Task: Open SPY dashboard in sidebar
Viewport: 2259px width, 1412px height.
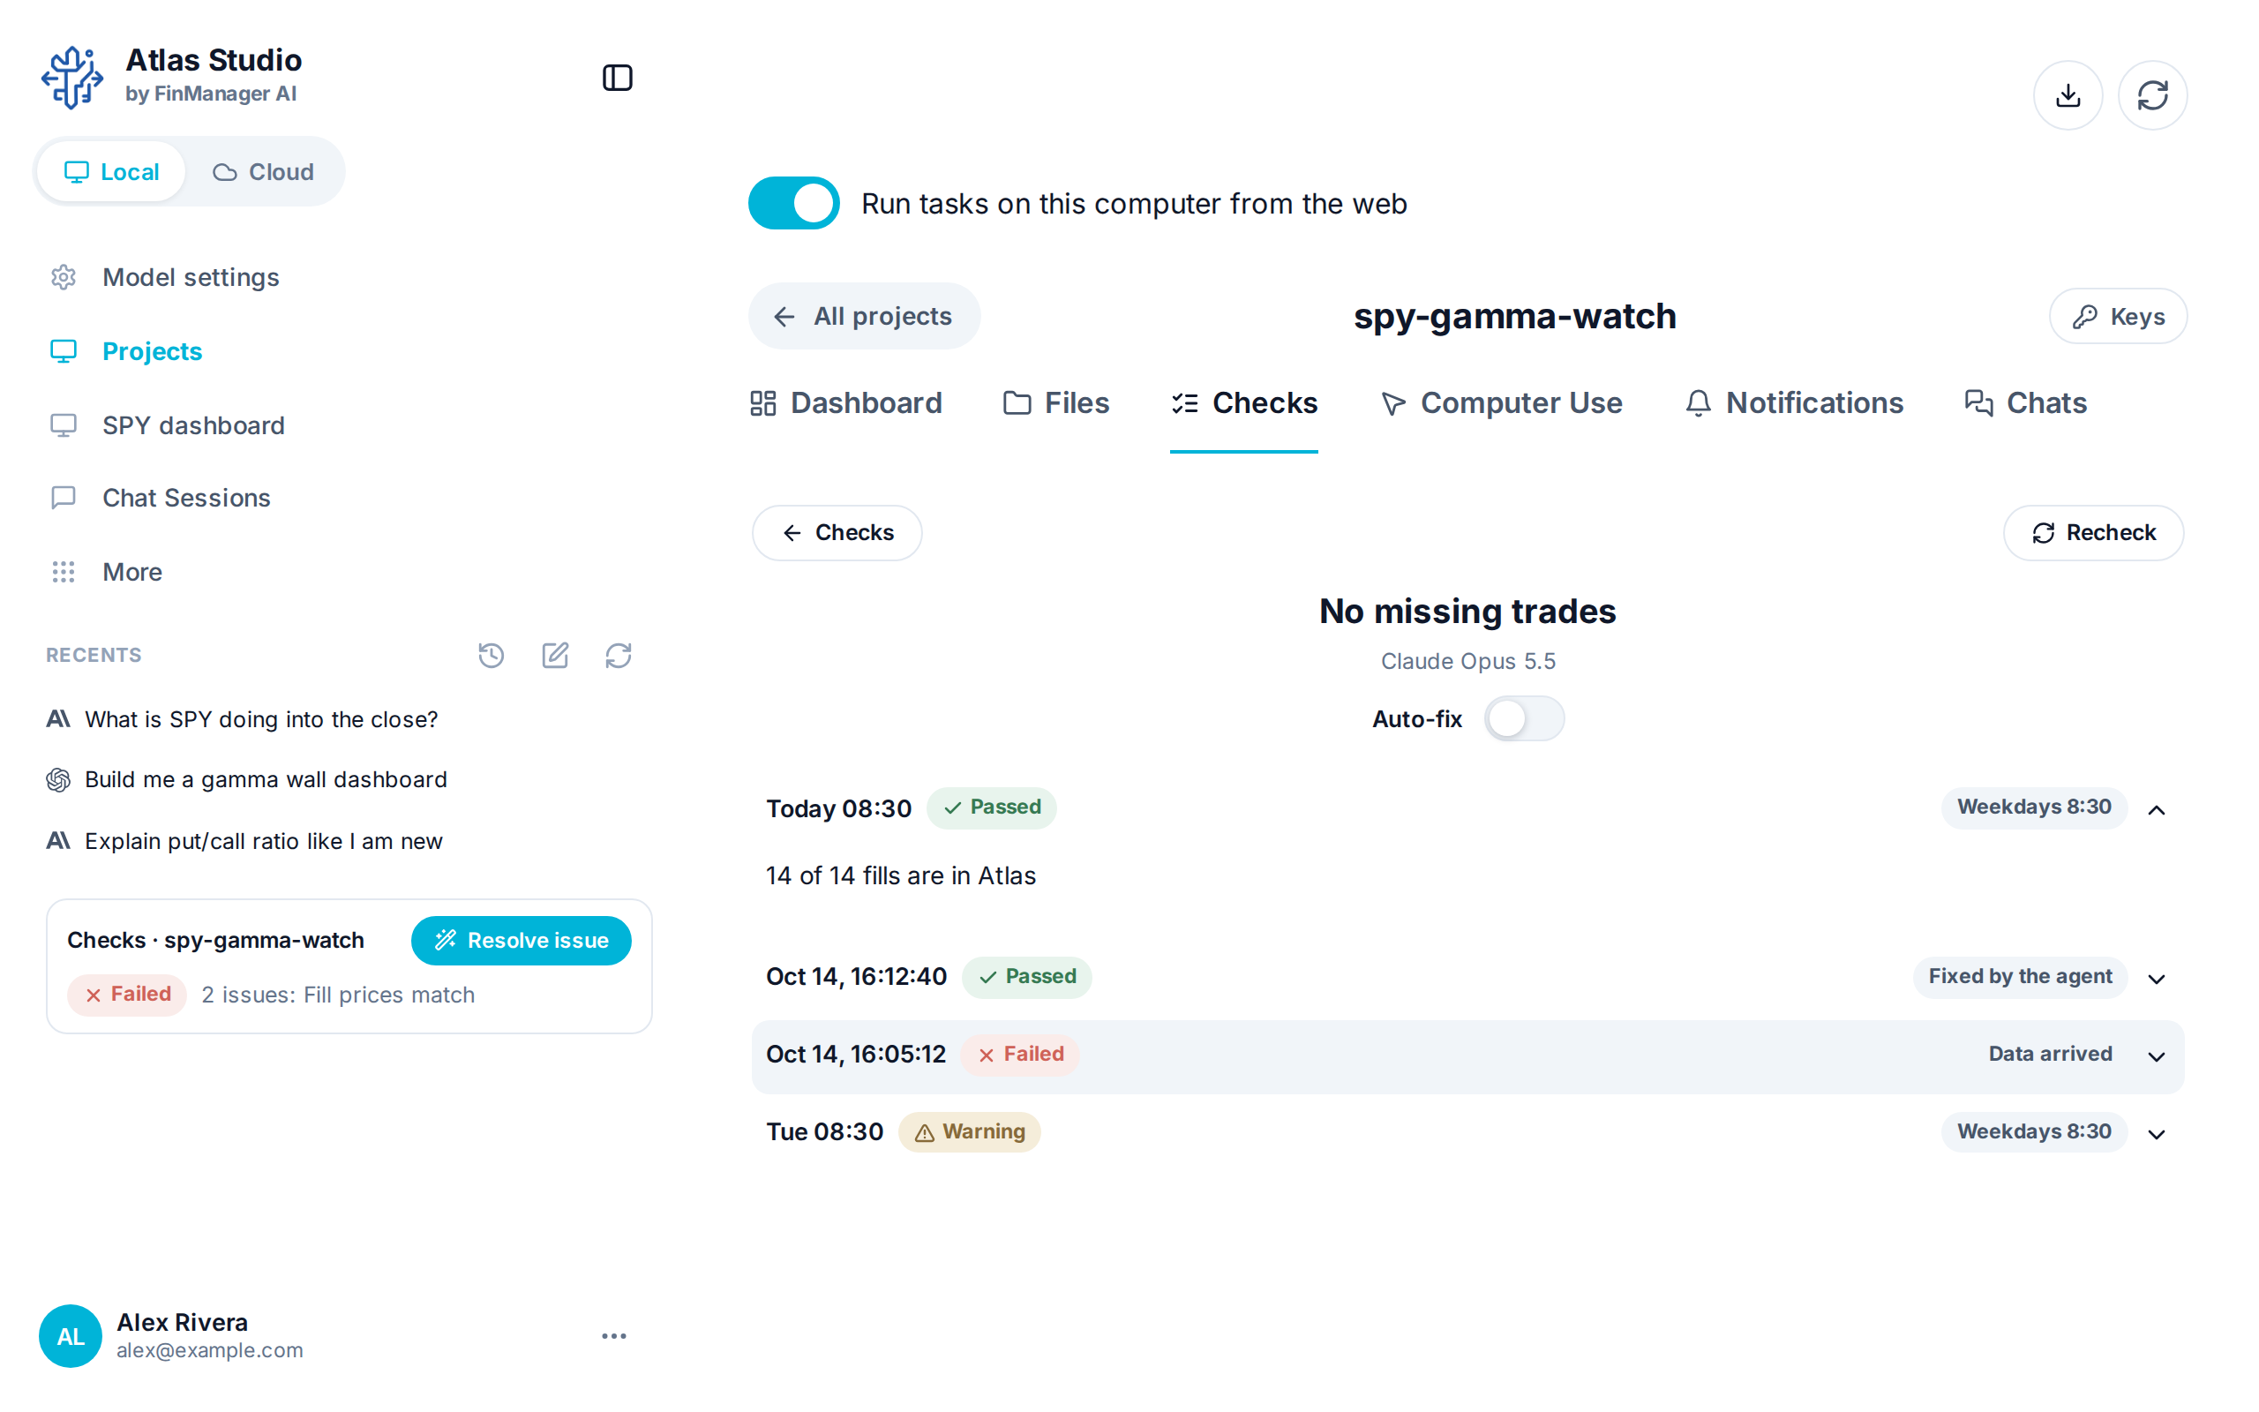Action: (x=168, y=426)
